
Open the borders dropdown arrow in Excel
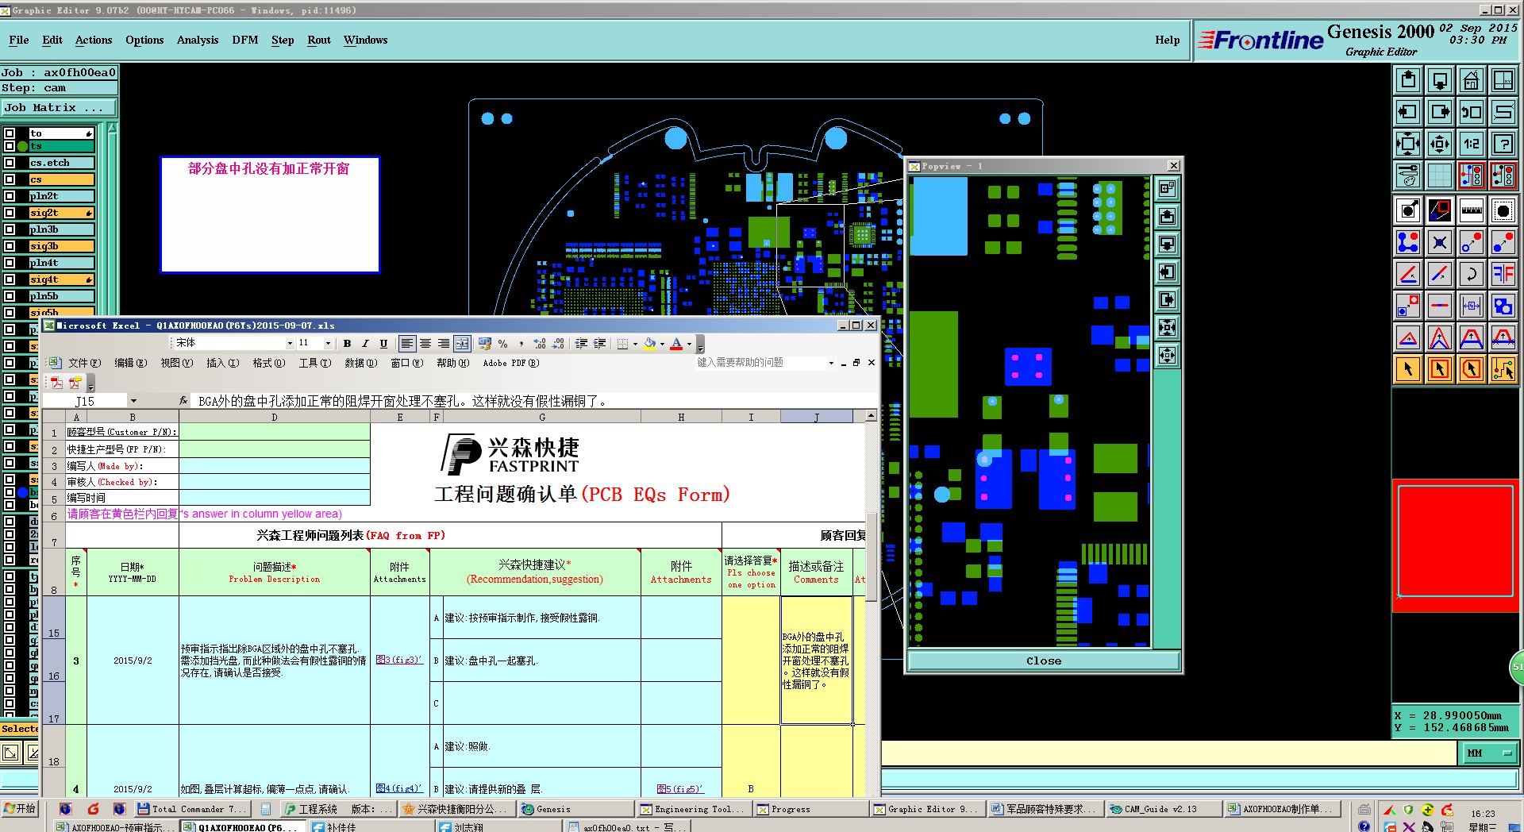click(x=635, y=344)
